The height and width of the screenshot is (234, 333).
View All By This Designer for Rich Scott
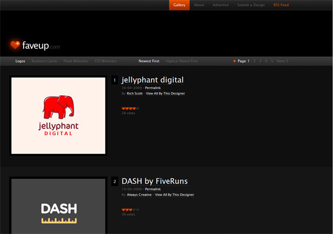165,93
